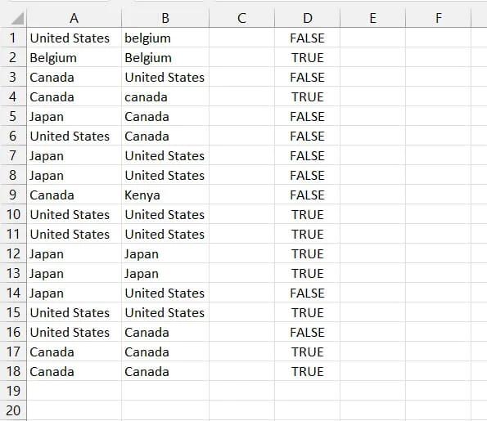The width and height of the screenshot is (487, 421).
Task: Select column F header
Action: [x=438, y=18]
